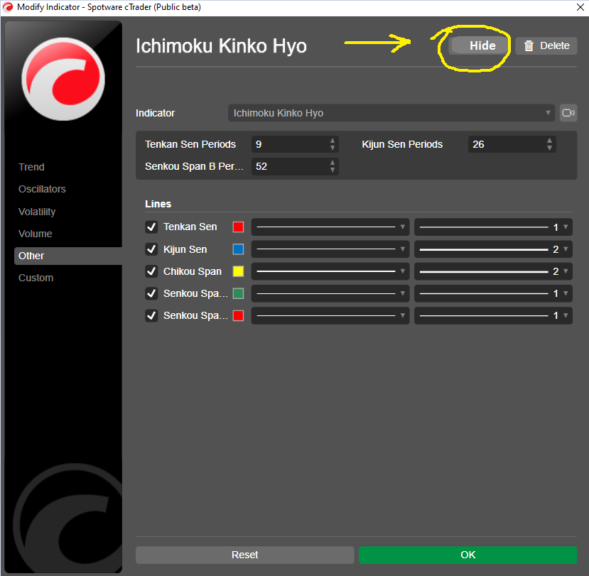Image resolution: width=589 pixels, height=576 pixels.
Task: Open the green Senkou Span line style dropdown
Action: 330,293
